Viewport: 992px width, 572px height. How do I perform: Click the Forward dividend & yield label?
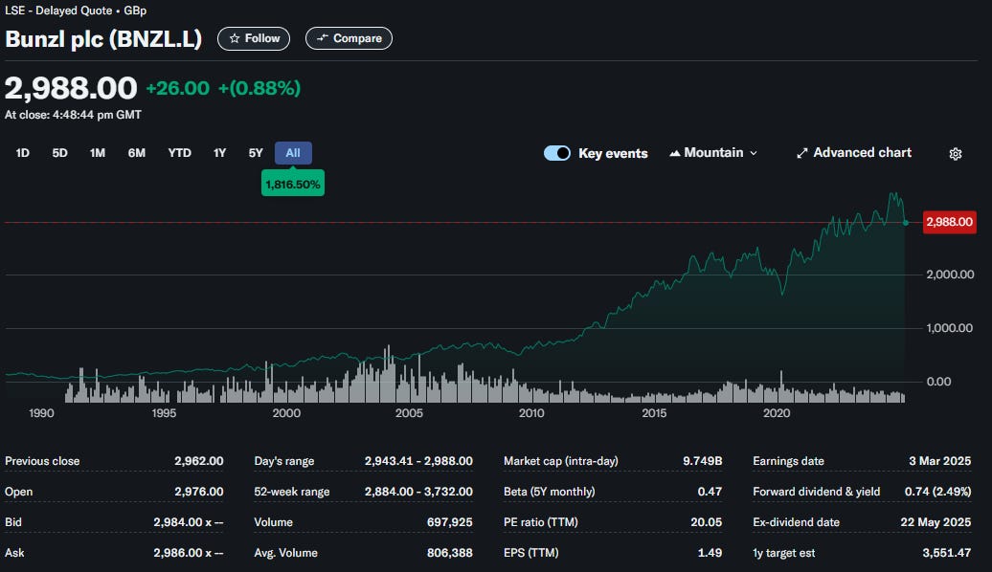816,491
